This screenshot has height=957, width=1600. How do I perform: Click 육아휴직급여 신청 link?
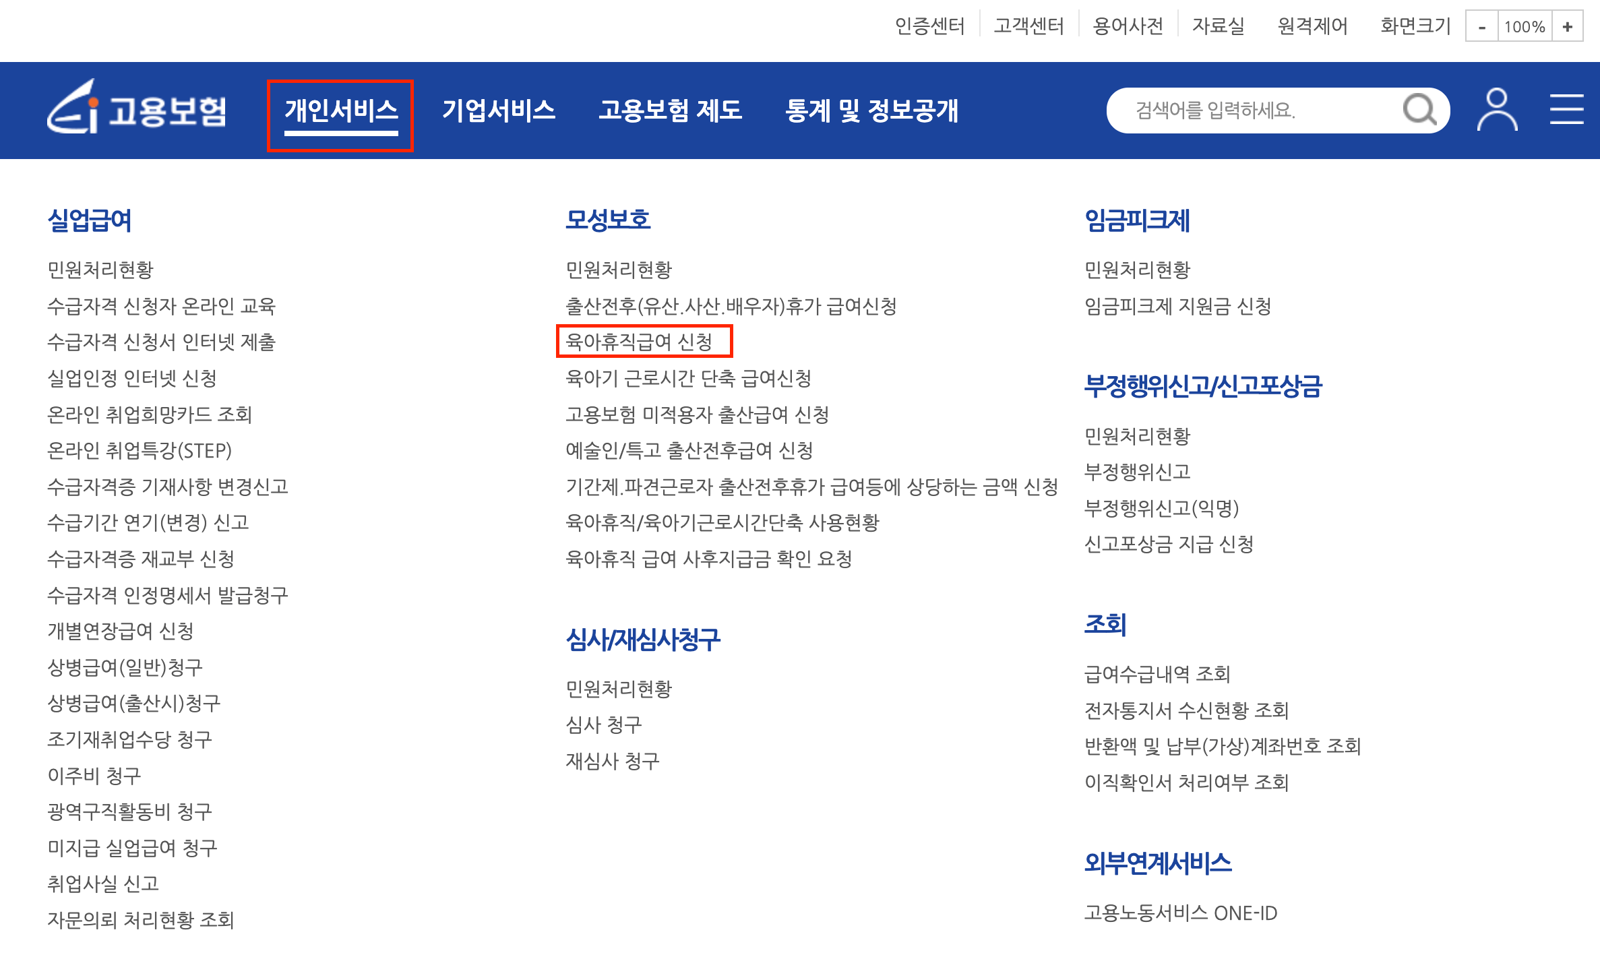point(639,342)
